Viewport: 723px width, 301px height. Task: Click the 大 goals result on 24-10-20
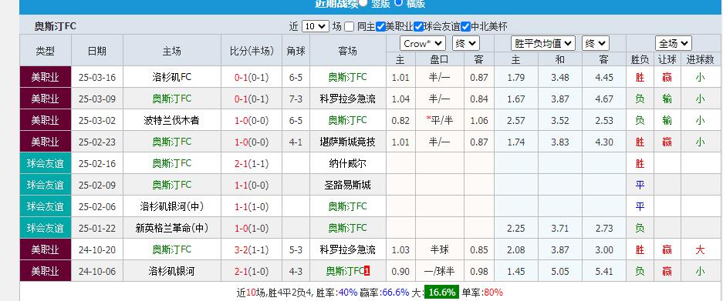pos(700,250)
